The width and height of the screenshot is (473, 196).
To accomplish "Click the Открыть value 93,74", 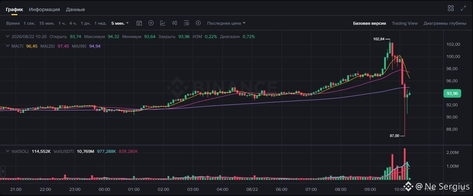I will 75,37.
